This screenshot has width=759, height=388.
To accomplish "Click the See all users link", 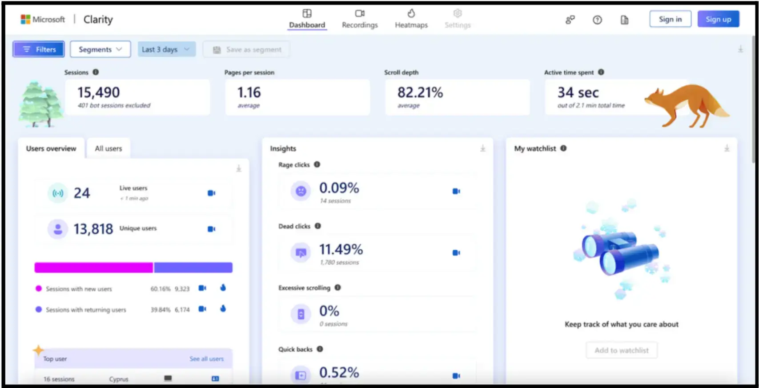I will coord(206,359).
